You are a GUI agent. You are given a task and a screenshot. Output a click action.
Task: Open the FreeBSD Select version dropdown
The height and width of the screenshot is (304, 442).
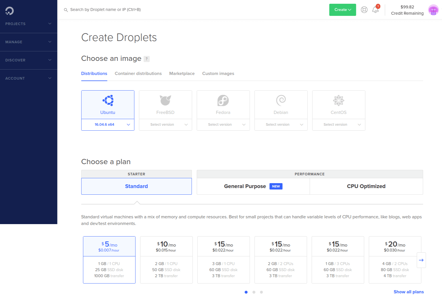tap(165, 125)
